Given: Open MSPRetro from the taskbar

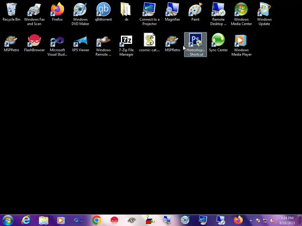Looking at the screenshot, I should pos(132,220).
